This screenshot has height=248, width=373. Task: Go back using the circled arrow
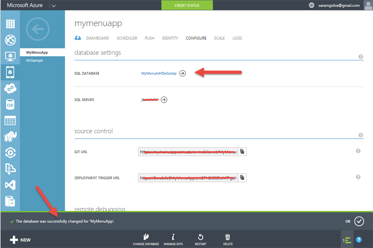[38, 29]
